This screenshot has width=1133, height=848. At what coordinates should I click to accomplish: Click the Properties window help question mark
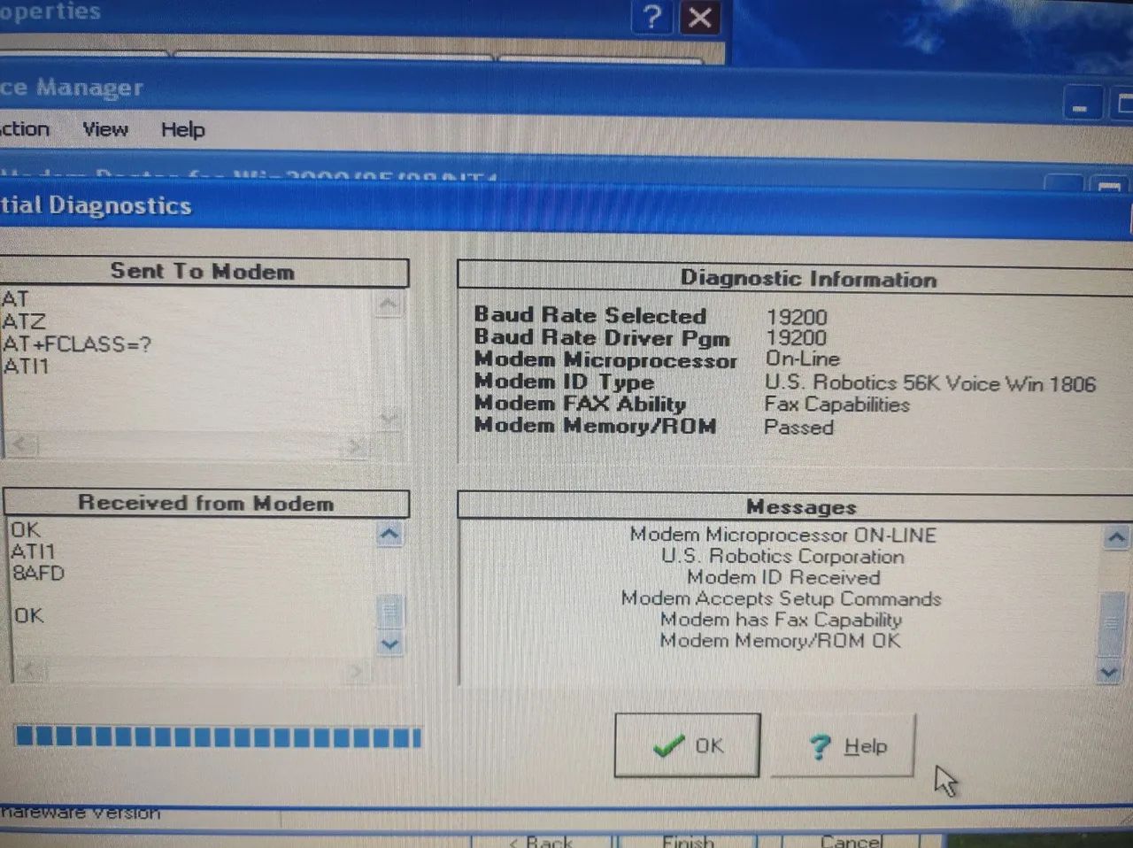tap(651, 17)
